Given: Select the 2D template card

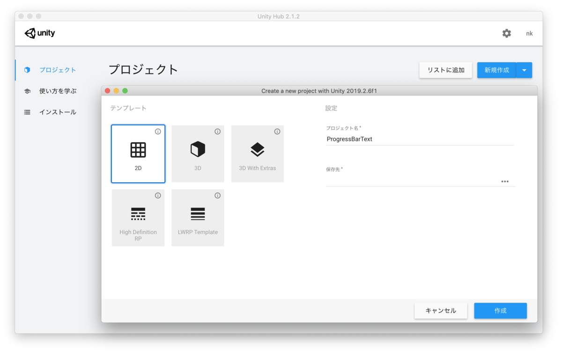Looking at the screenshot, I should [x=138, y=154].
